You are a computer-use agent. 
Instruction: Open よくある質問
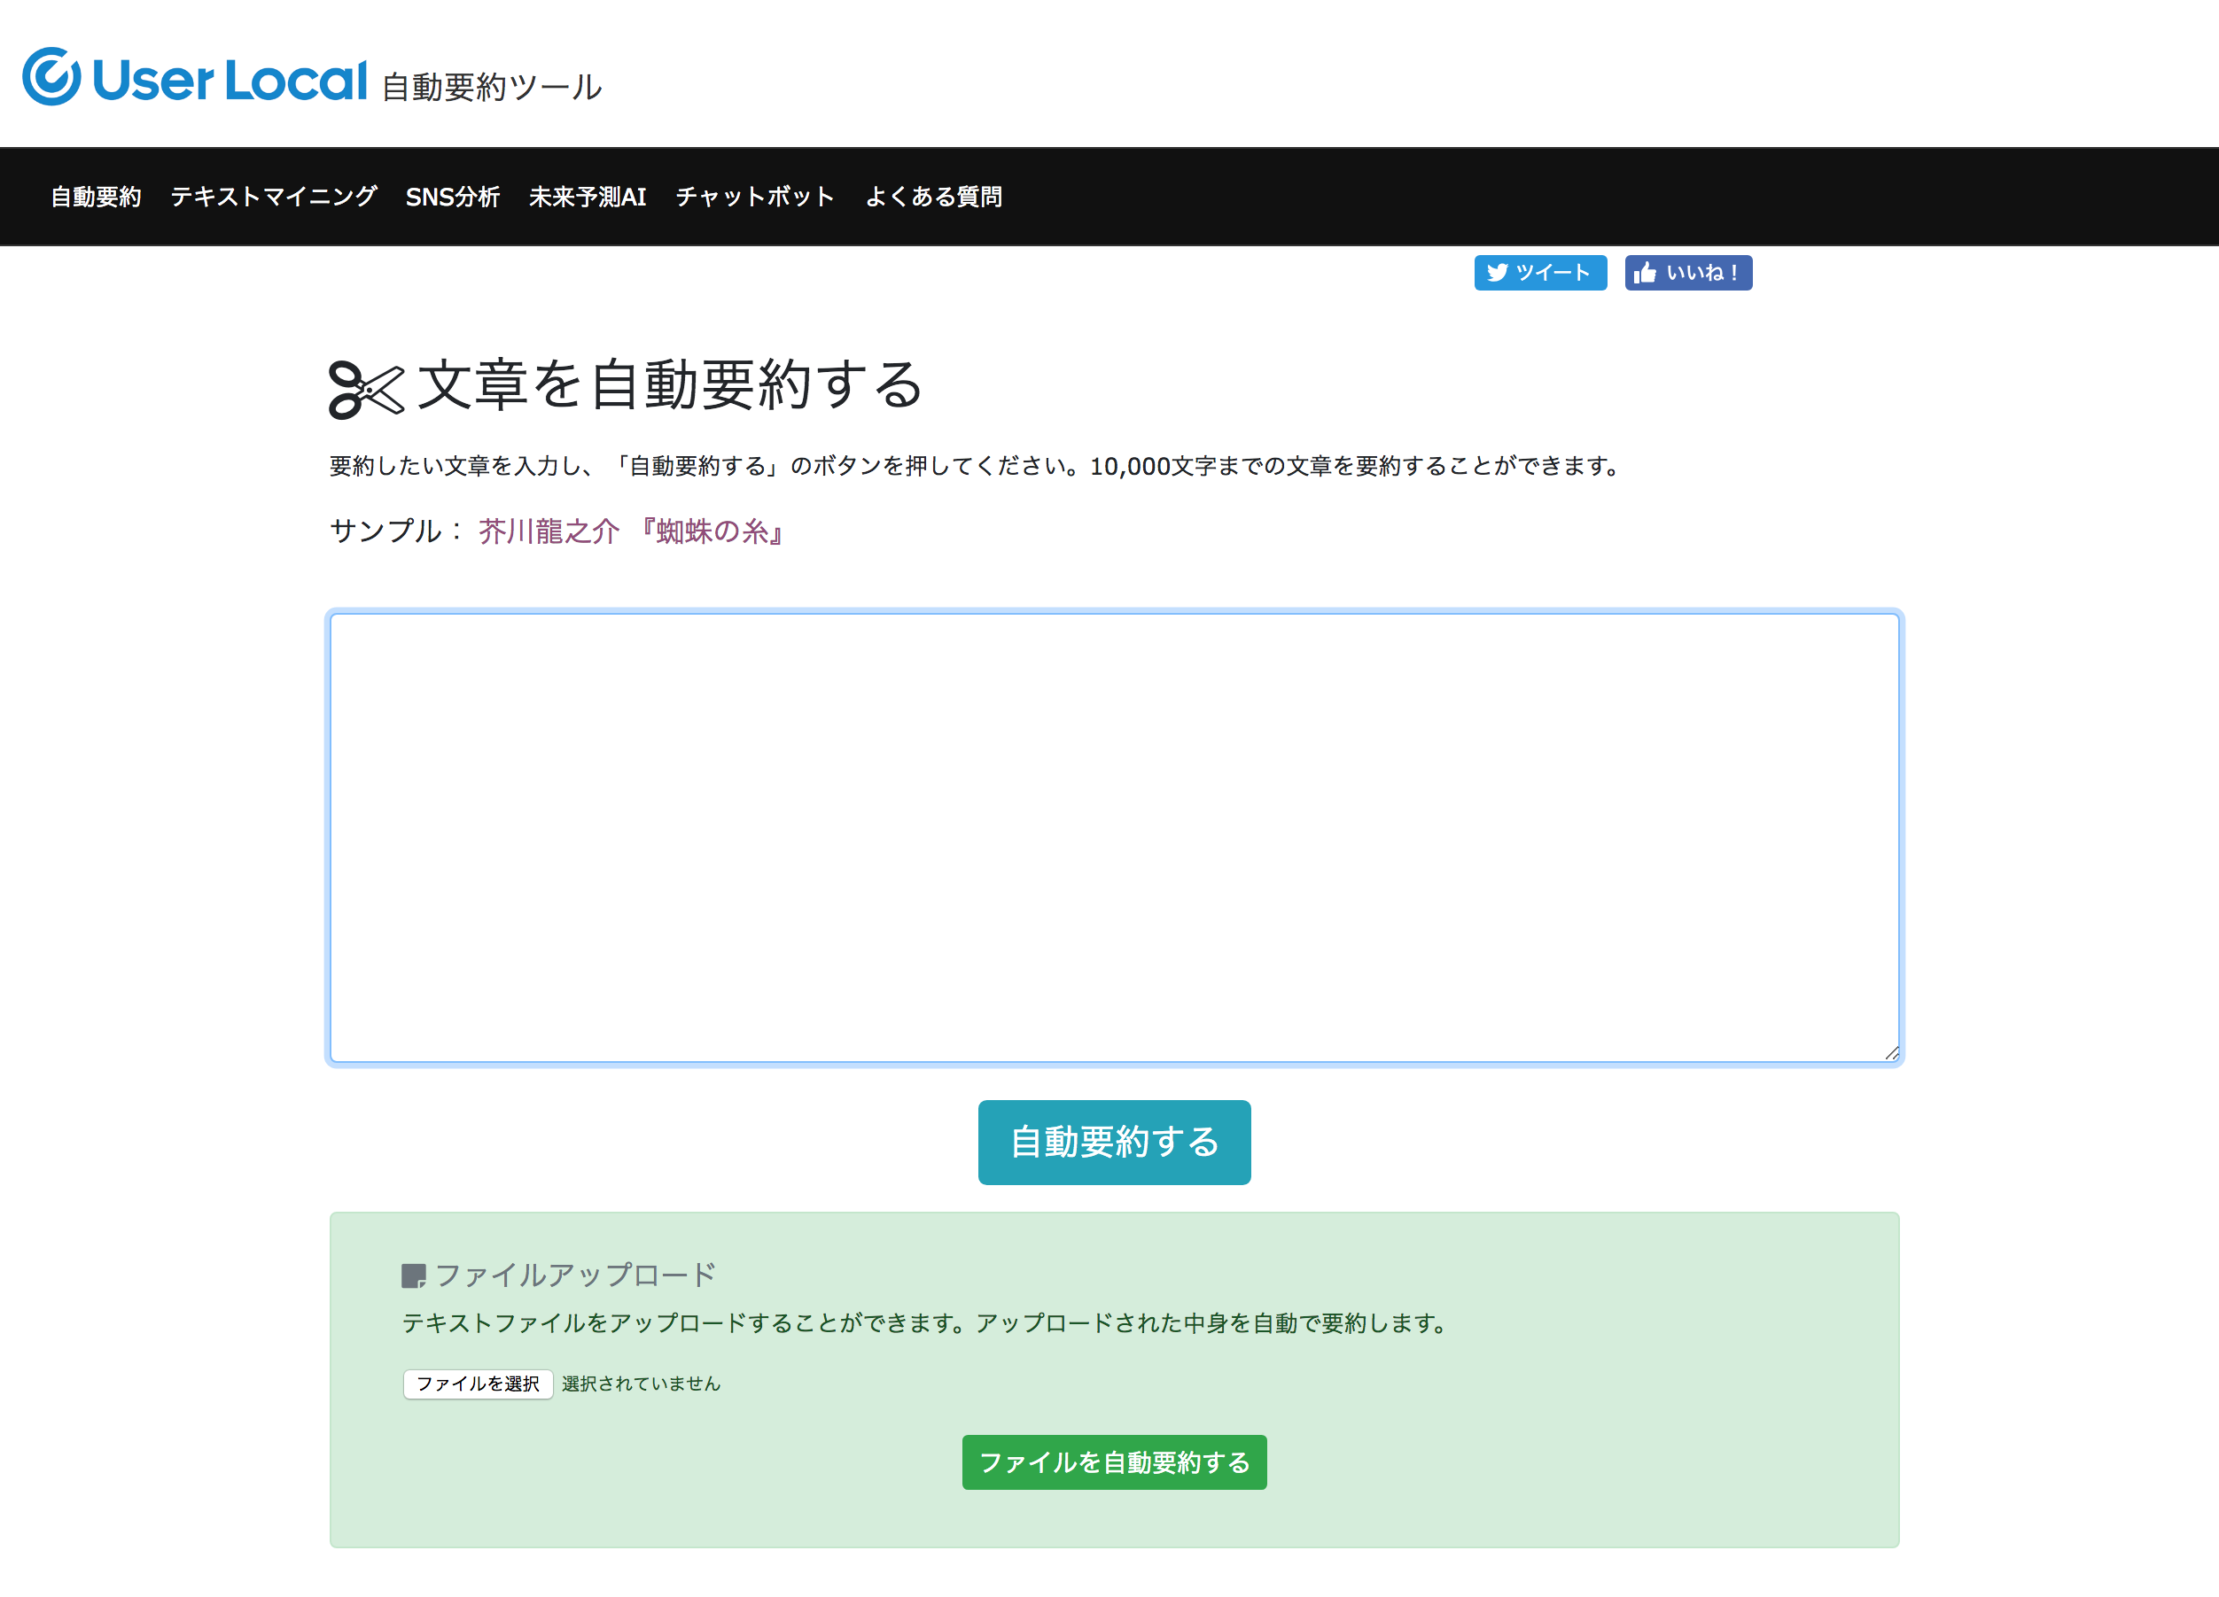pyautogui.click(x=934, y=197)
